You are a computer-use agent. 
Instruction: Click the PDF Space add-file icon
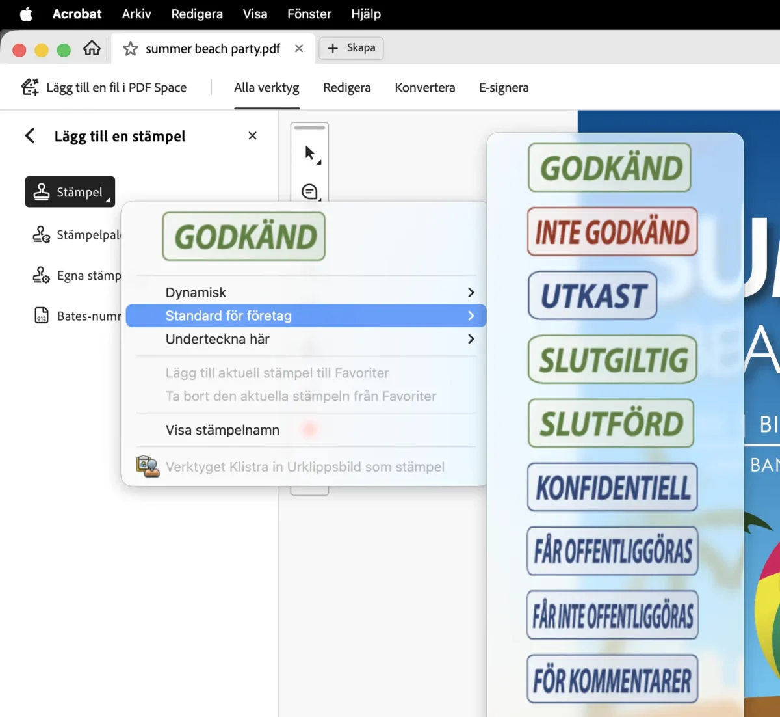click(30, 87)
